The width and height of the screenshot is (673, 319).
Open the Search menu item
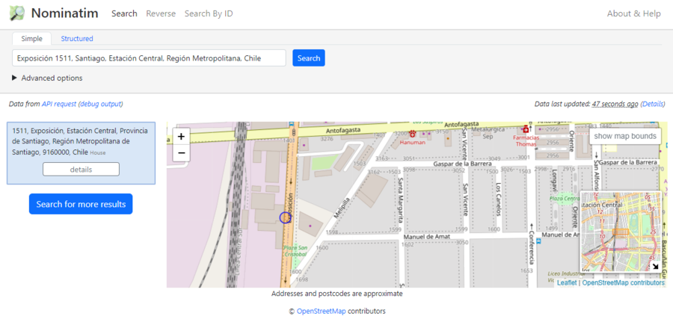tap(124, 13)
